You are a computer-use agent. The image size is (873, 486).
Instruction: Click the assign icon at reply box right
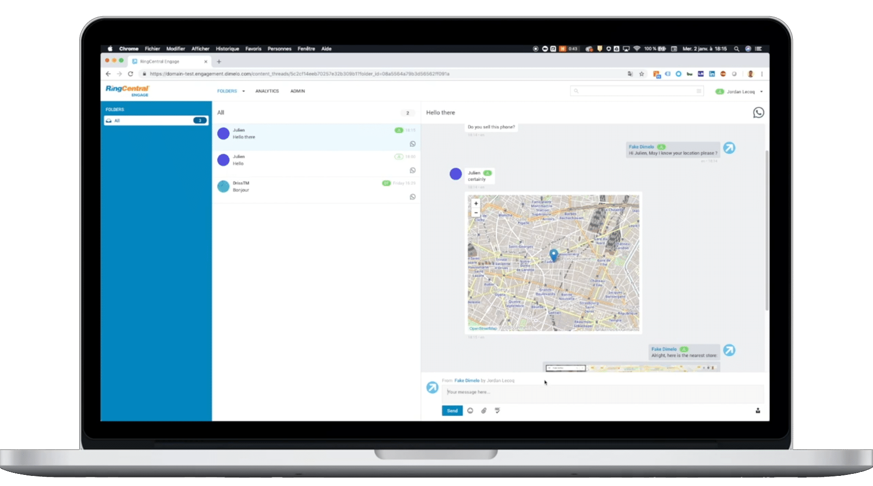tap(758, 411)
